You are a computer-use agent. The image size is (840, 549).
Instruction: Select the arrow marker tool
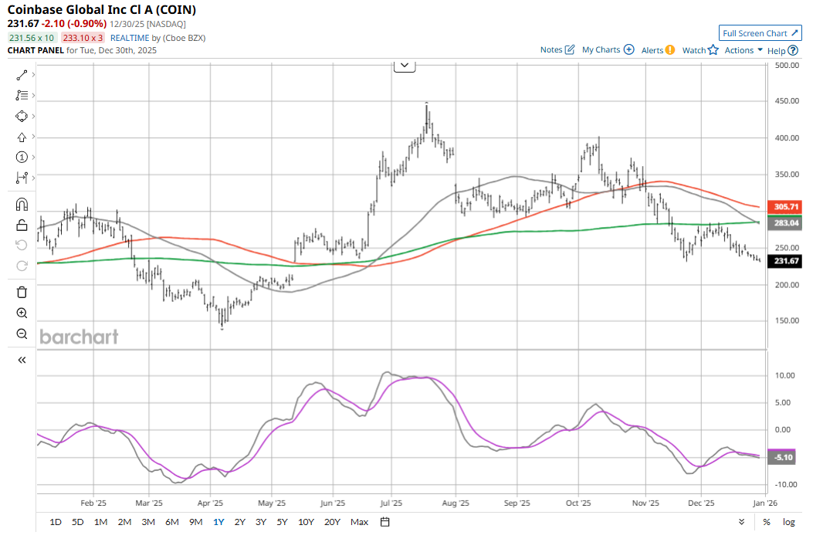(22, 137)
